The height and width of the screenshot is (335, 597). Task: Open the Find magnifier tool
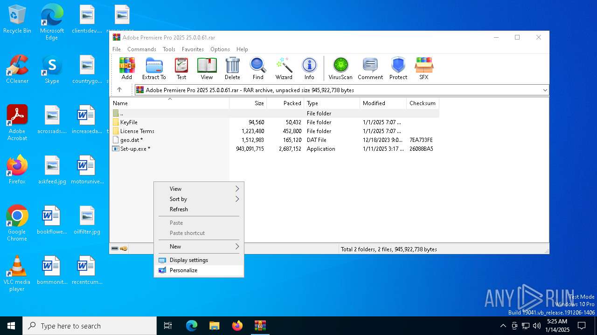click(258, 68)
